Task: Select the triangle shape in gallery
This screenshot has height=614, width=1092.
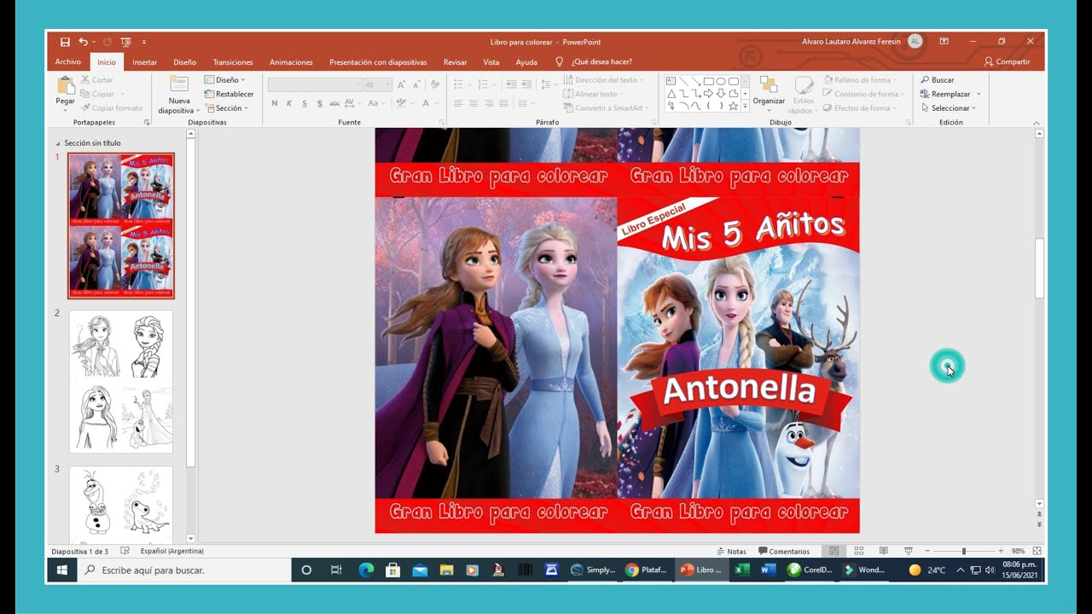Action: 671,94
